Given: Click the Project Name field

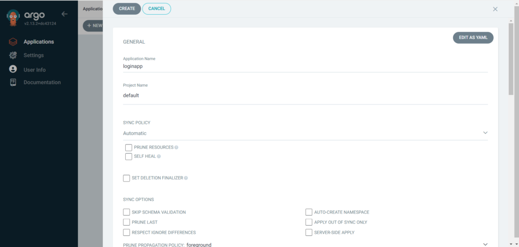Looking at the screenshot, I should (x=305, y=95).
